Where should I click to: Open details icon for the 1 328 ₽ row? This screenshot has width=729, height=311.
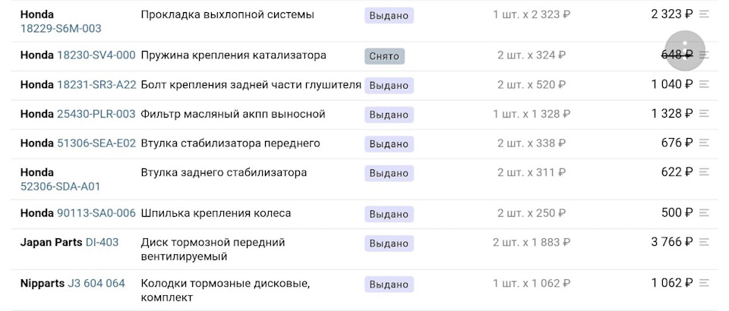[x=704, y=114]
